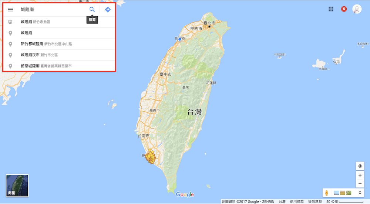This screenshot has height=204, width=370.
Task: Click the 嘉義市 map label
Action: click(x=155, y=110)
